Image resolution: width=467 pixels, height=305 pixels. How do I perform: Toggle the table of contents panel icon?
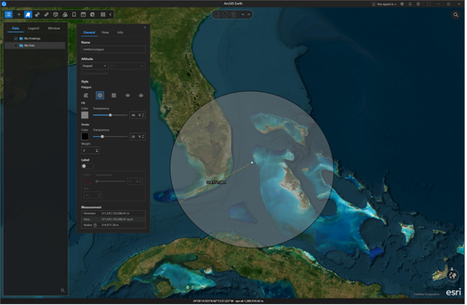click(x=8, y=14)
